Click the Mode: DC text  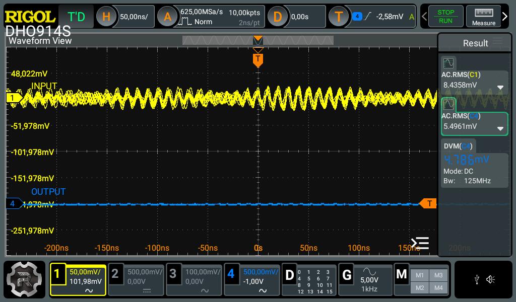coord(458,171)
